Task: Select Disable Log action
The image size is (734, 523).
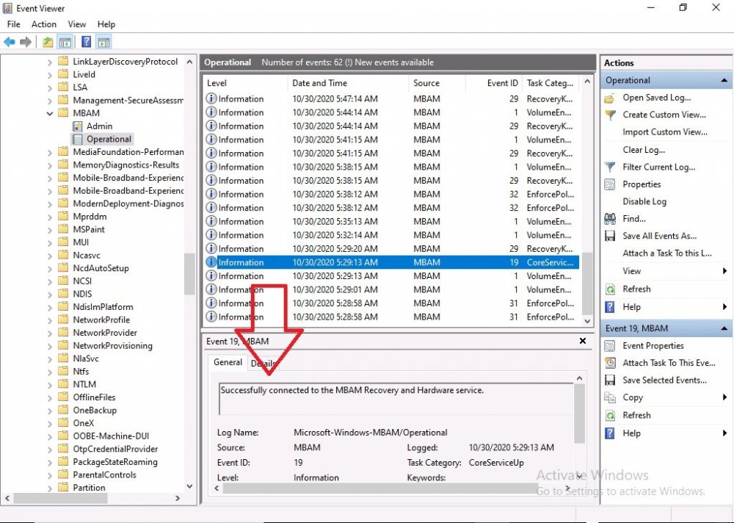Action: [644, 201]
